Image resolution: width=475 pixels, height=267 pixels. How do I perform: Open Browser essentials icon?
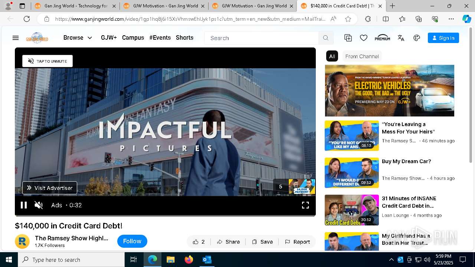pyautogui.click(x=435, y=19)
